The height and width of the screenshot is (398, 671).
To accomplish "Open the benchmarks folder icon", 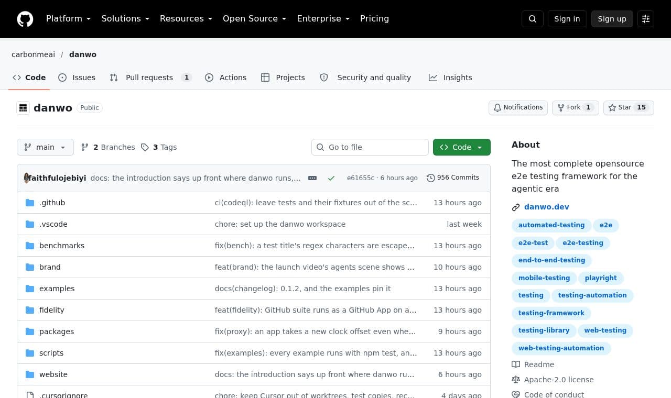I will [30, 246].
